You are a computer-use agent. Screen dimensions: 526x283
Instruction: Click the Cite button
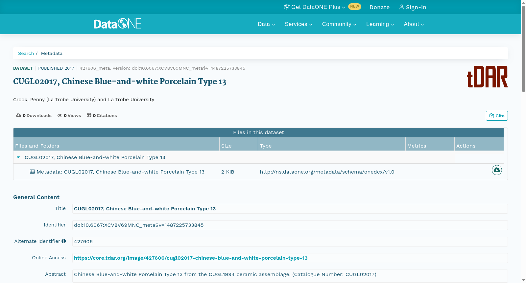pyautogui.click(x=497, y=116)
